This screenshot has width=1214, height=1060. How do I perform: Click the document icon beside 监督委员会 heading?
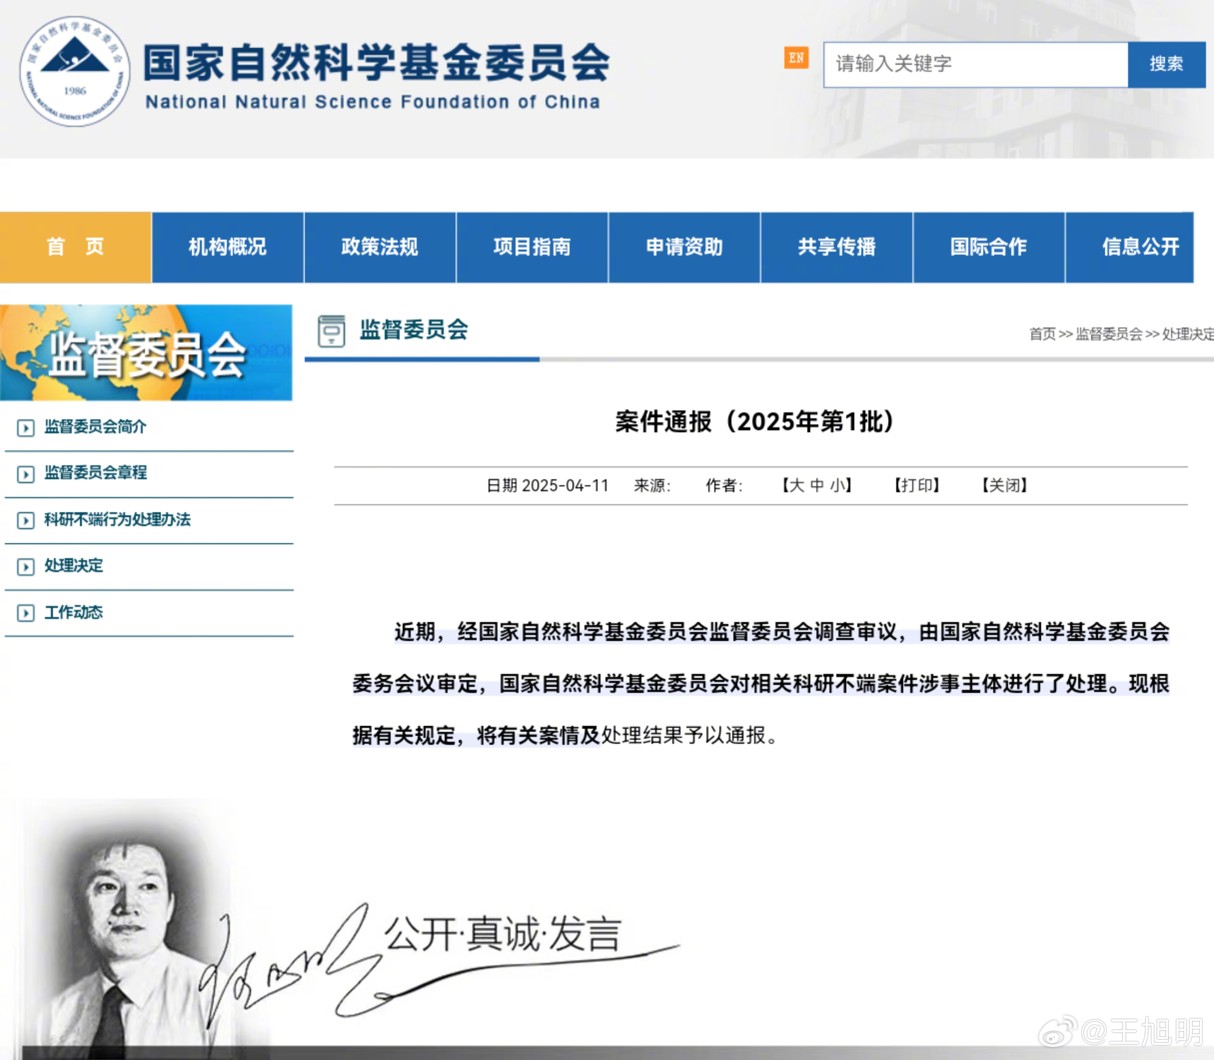click(331, 331)
